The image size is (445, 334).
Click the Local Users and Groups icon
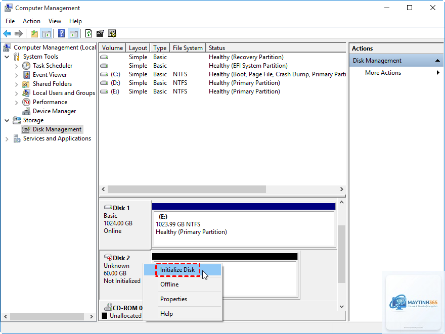26,93
